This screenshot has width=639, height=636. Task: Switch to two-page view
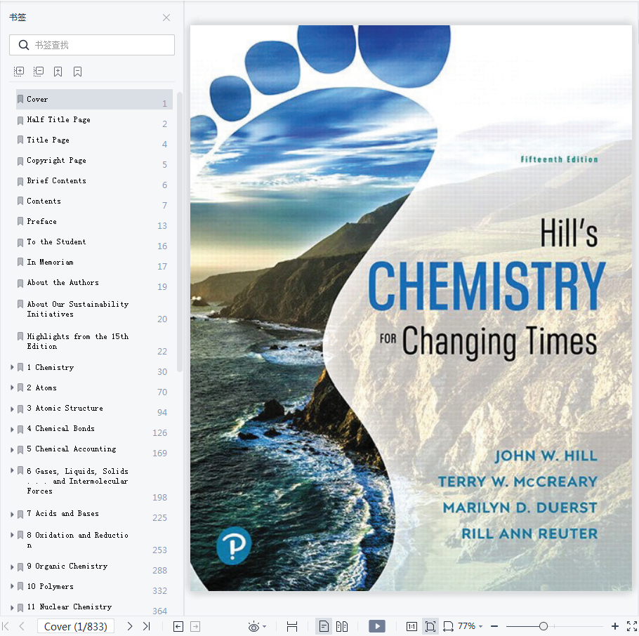click(342, 626)
